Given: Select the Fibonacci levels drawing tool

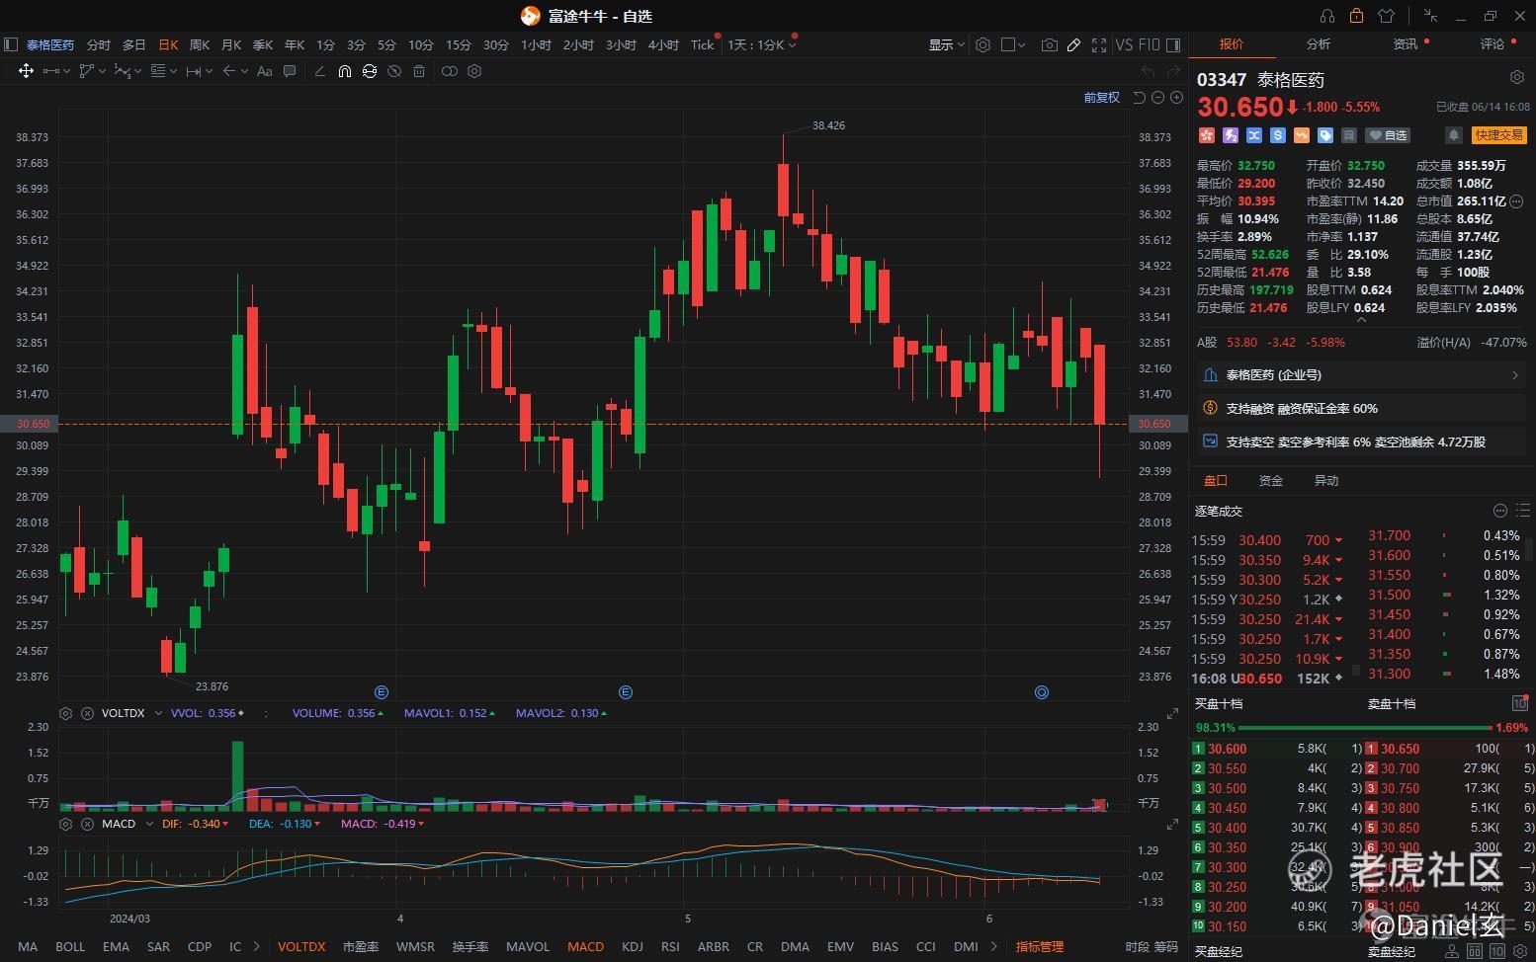Looking at the screenshot, I should 158,71.
